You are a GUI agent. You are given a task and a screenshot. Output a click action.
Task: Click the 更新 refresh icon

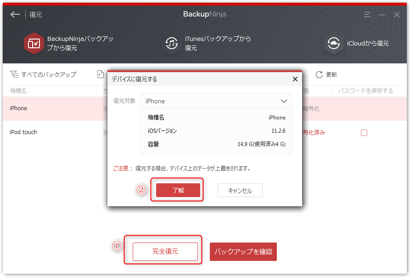(319, 75)
